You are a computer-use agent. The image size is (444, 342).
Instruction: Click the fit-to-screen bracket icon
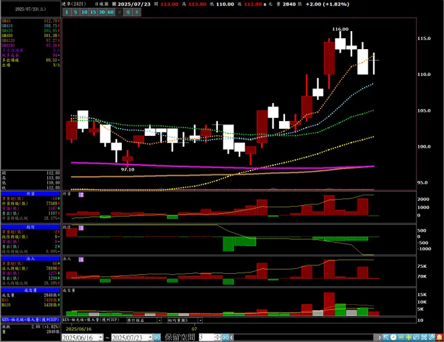[424, 337]
